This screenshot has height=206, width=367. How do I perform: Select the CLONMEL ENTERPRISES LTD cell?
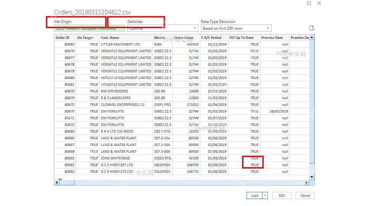126,105
